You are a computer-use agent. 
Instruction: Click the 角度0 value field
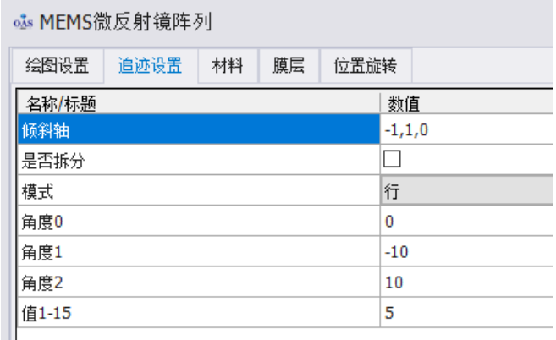(x=467, y=221)
